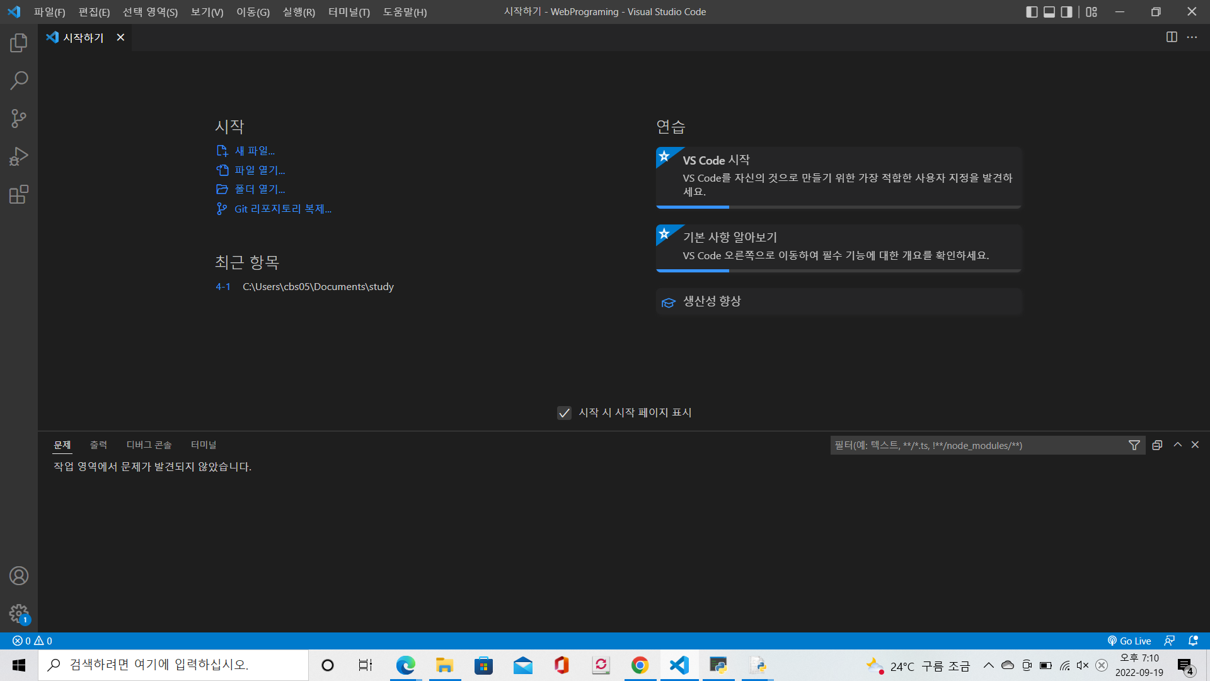Click the filter funnel icon in Problems panel
Image resolution: width=1210 pixels, height=681 pixels.
click(1134, 445)
